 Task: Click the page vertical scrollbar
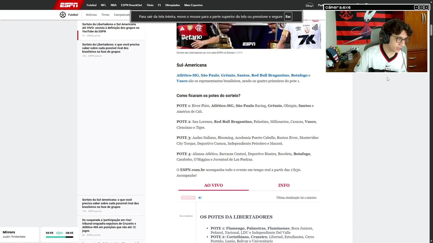point(431,30)
